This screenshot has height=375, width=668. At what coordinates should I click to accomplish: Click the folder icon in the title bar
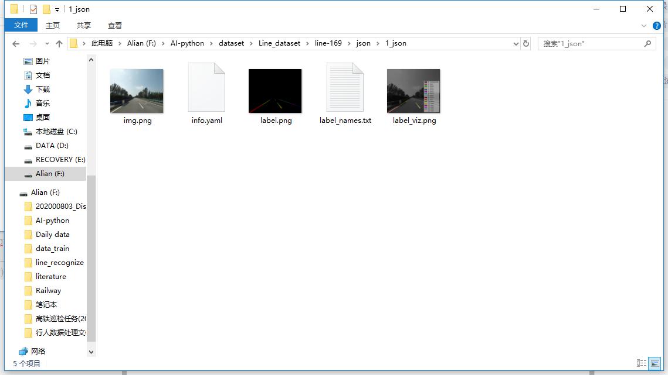tap(13, 9)
